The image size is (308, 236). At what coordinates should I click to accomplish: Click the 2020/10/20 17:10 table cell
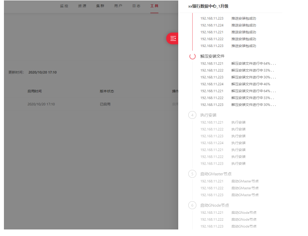point(41,104)
